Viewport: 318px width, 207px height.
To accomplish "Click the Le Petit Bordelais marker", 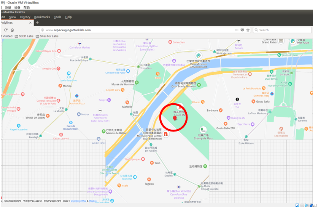I will 264,88.
